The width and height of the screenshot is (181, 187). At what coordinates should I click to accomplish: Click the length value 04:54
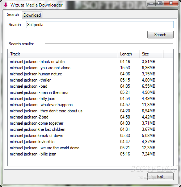[x=125, y=99]
